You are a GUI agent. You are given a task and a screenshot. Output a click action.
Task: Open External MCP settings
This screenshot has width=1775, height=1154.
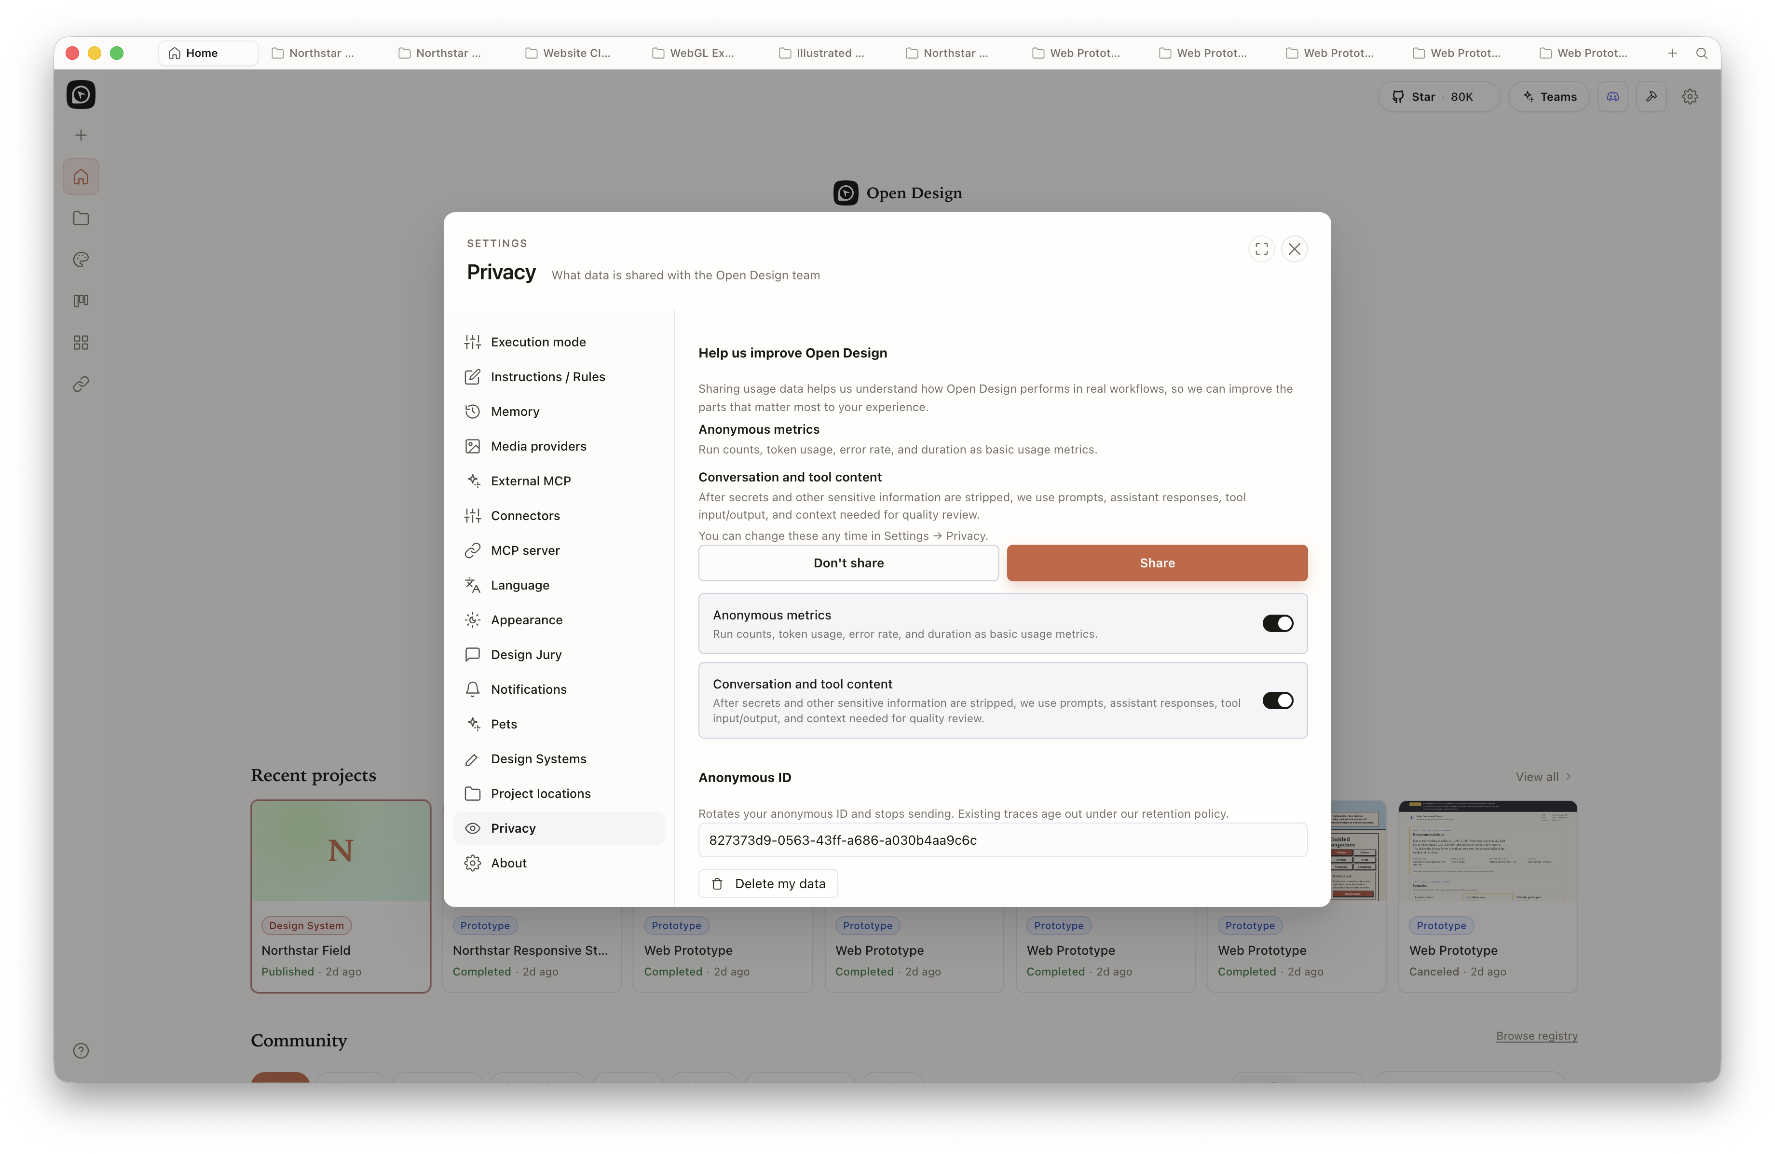[x=559, y=481]
